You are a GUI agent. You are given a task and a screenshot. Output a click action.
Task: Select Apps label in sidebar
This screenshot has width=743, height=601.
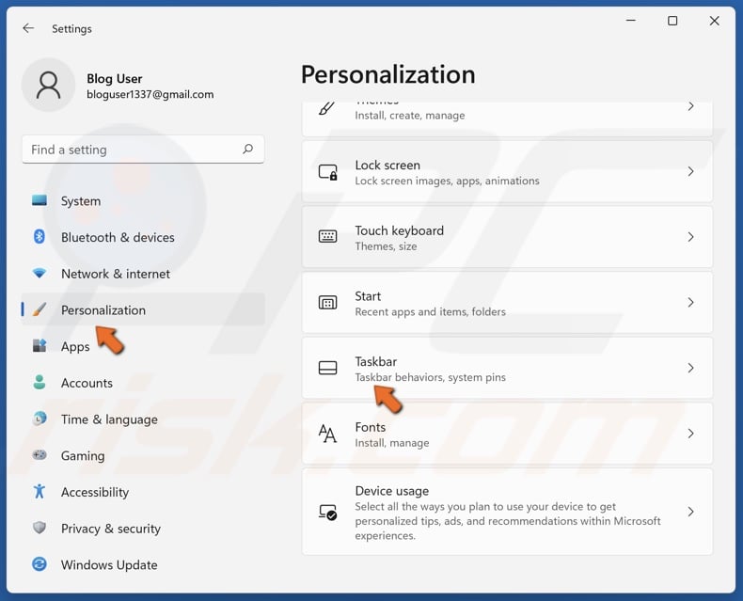tap(75, 346)
